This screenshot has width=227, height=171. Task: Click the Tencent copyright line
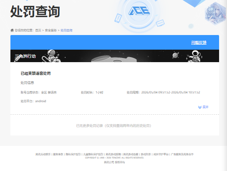(114, 158)
